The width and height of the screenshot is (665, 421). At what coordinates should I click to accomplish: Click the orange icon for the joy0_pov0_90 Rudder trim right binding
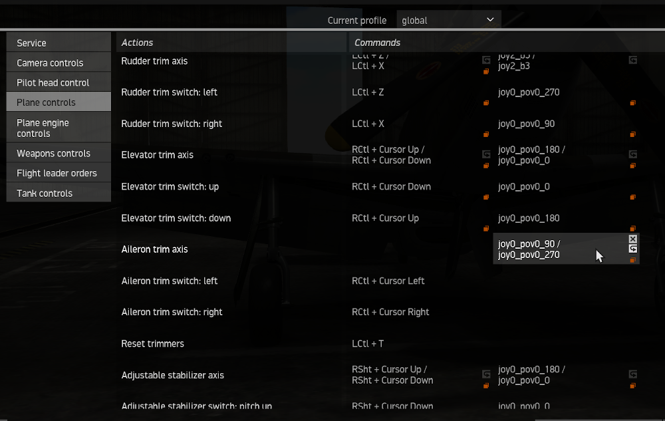tap(633, 134)
